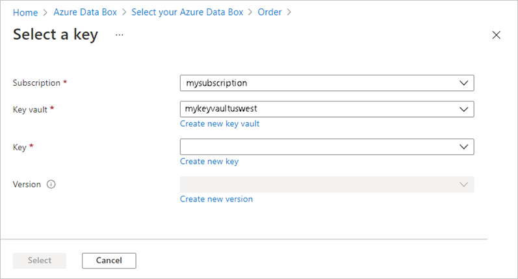Click the disabled Version dropdown
The width and height of the screenshot is (518, 279).
click(326, 185)
